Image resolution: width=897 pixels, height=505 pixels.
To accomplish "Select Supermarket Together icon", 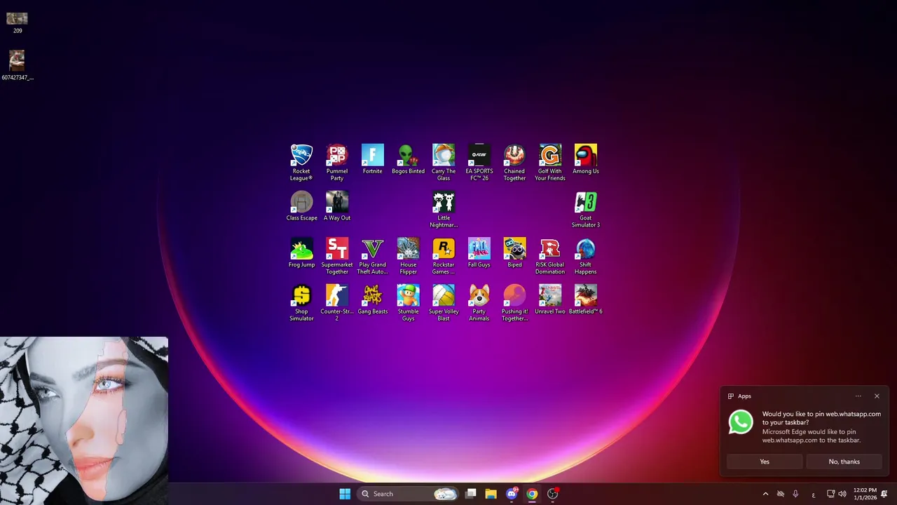I will [337, 256].
